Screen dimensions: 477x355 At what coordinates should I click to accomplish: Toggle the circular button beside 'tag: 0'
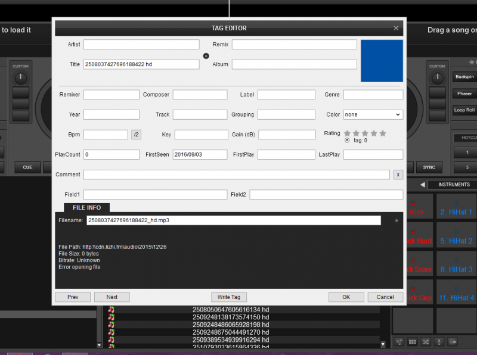click(347, 141)
